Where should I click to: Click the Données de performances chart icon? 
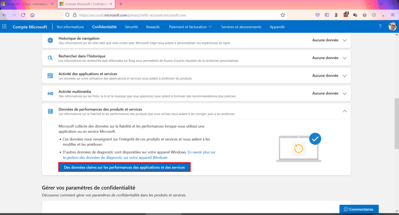50,111
